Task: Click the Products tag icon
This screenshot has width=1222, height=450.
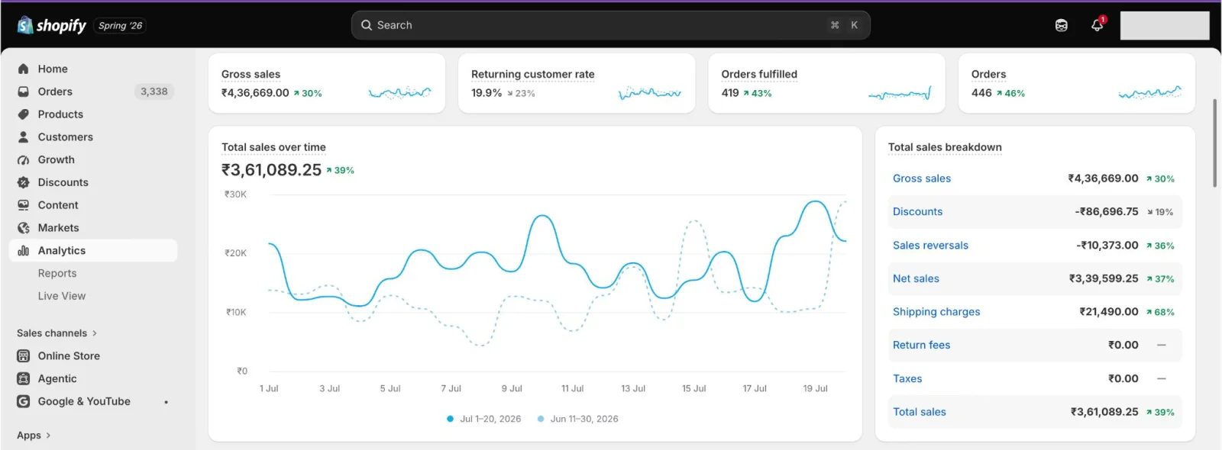Action: click(24, 114)
